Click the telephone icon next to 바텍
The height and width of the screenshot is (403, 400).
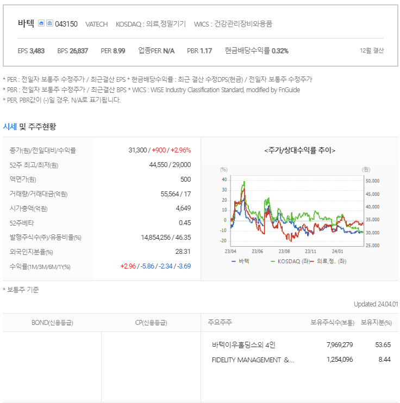click(x=49, y=23)
